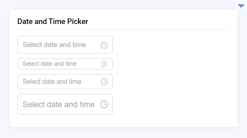Click the 'Date and Time Picker' heading
Viewport: 247px width, 138px height.
point(53,22)
